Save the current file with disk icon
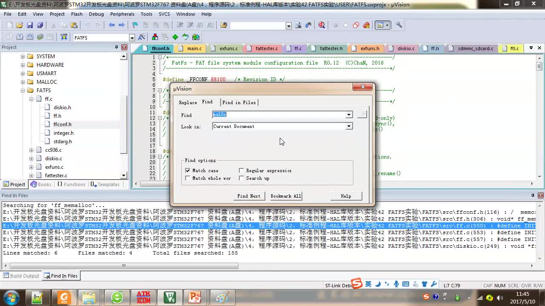The image size is (545, 306). point(29,25)
